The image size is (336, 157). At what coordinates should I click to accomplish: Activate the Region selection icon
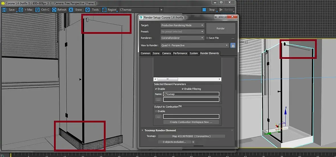104,10
